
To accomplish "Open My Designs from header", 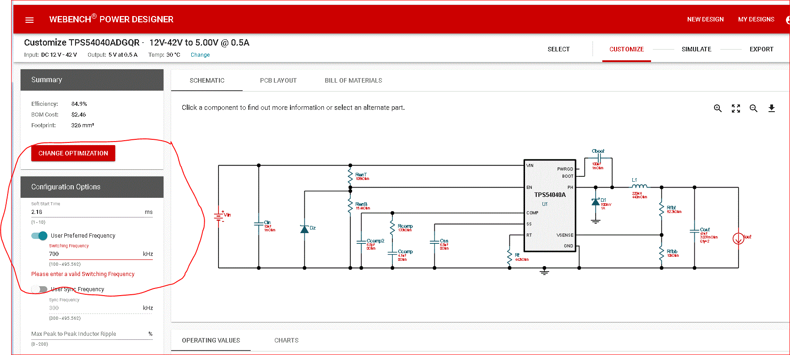I will (756, 19).
